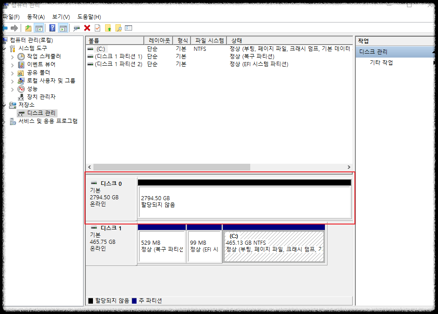The height and width of the screenshot is (314, 438).
Task: Select the (디스크 1 파티션 2) volume row
Action: (219, 64)
